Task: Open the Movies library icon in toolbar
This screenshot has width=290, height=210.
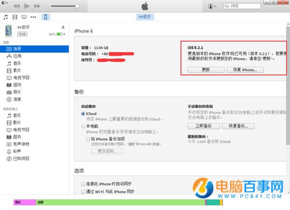Action: 15,17
